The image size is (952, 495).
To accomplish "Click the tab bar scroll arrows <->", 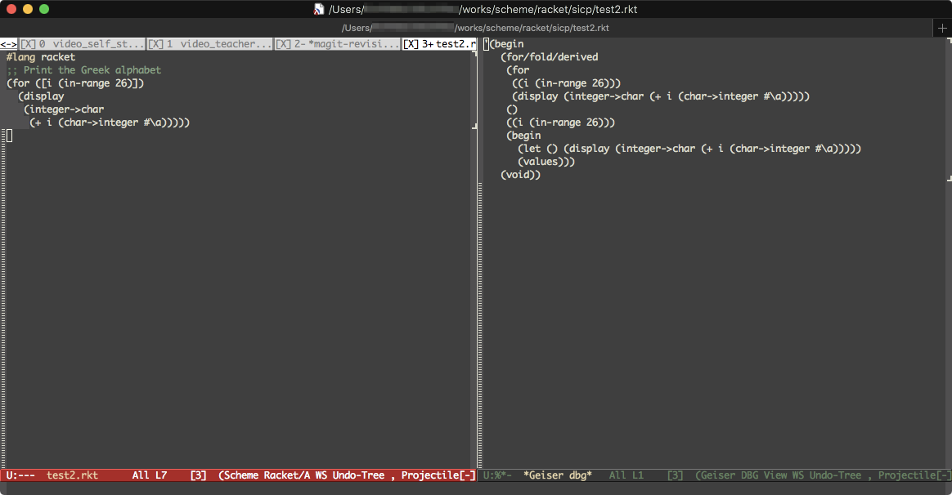I will coord(8,44).
